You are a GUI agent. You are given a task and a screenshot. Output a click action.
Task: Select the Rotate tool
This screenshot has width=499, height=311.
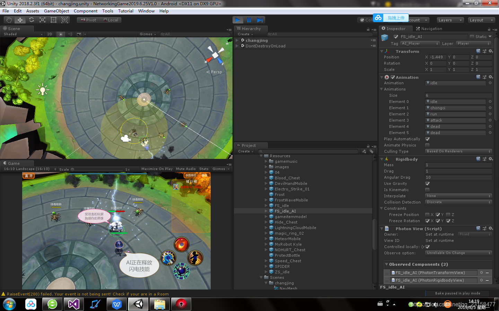(31, 20)
